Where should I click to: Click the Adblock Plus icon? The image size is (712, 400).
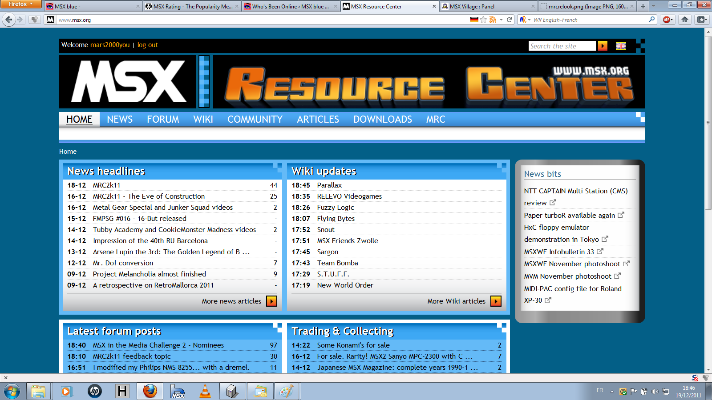(x=667, y=20)
